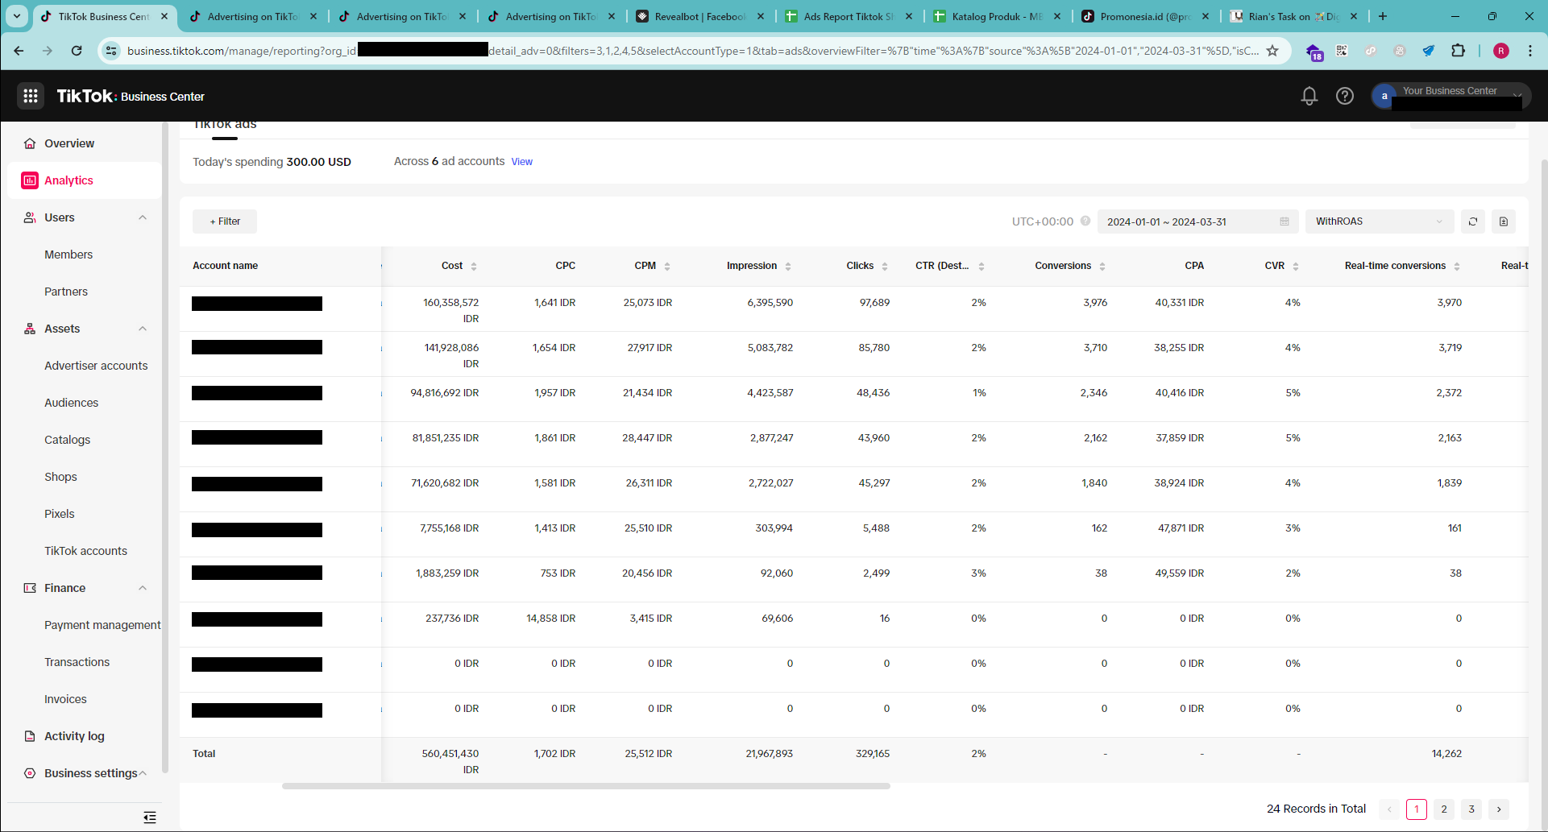Click the UTC timezone info icon
Image resolution: width=1548 pixels, height=832 pixels.
point(1085,221)
